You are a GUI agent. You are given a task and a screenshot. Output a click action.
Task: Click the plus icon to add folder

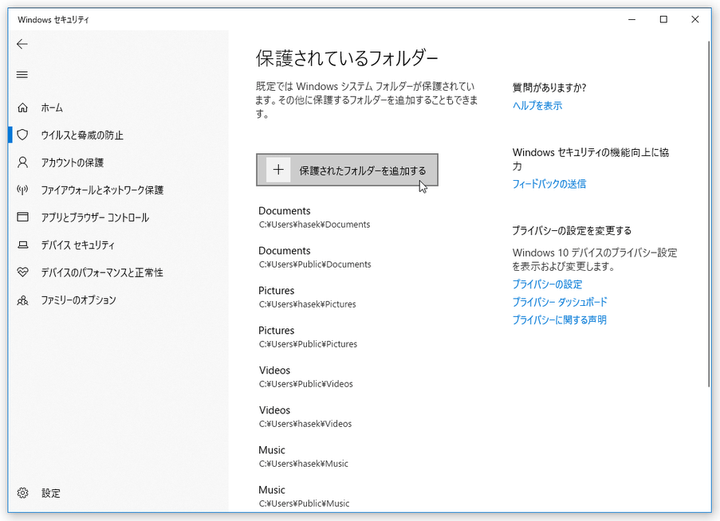point(278,170)
